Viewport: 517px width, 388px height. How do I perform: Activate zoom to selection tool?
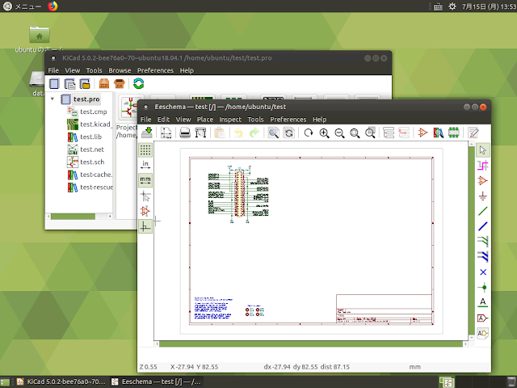(370, 133)
